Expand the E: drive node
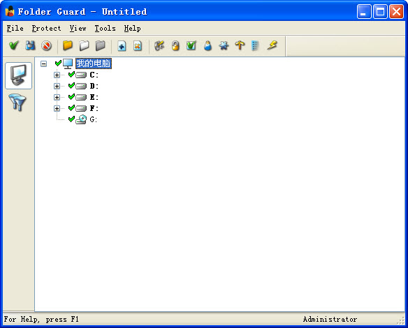The width and height of the screenshot is (408, 328). click(x=57, y=97)
